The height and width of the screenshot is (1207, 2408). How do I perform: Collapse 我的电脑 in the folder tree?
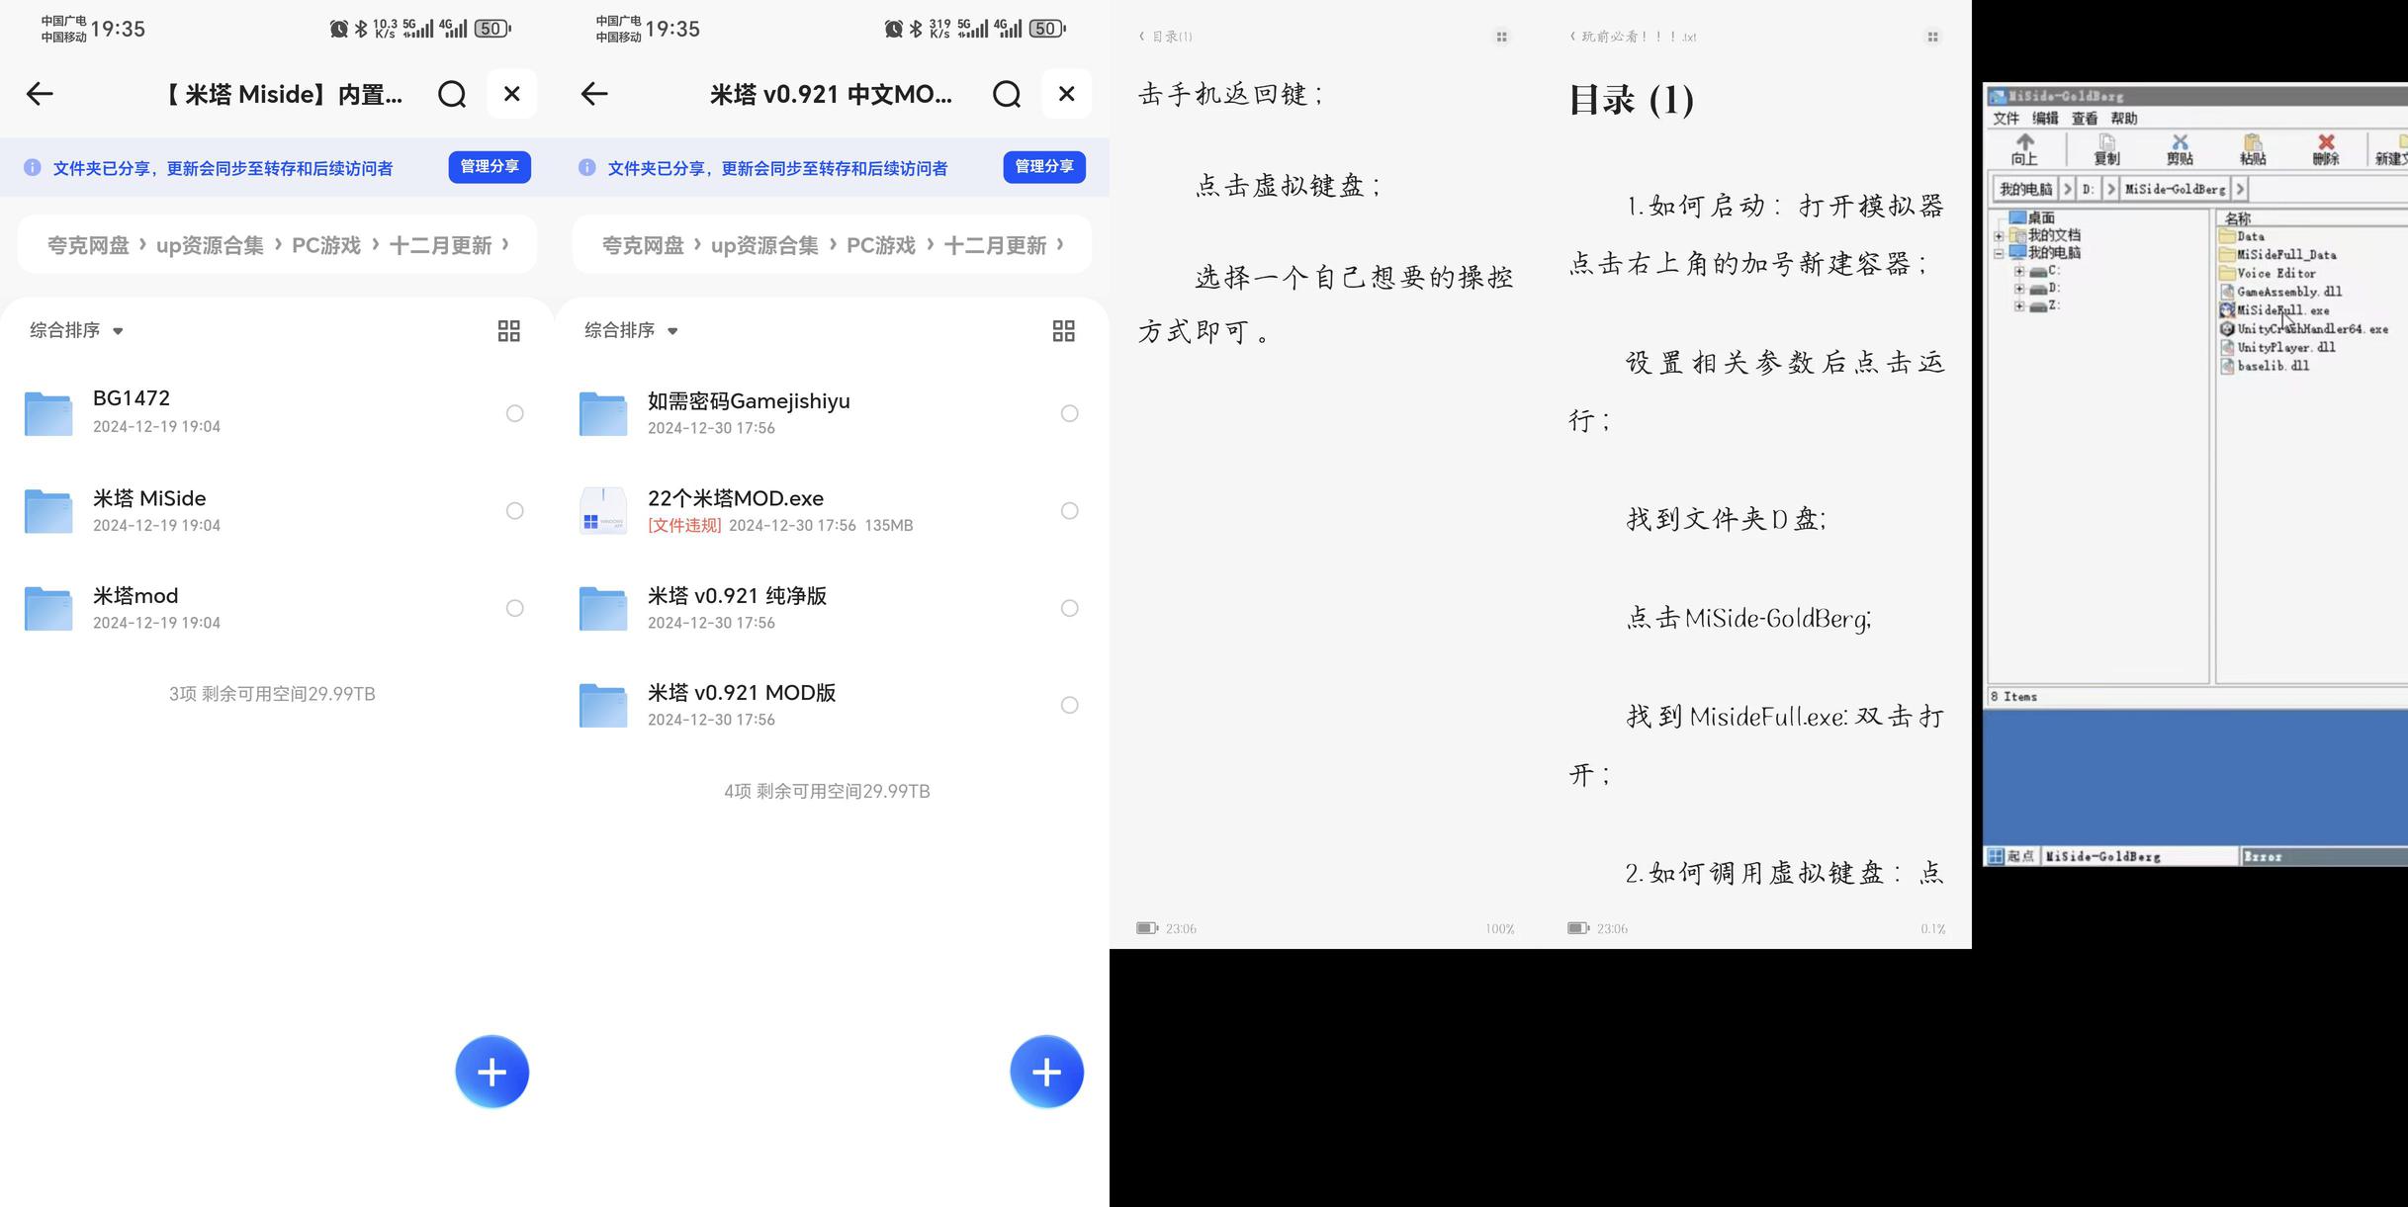pyautogui.click(x=1999, y=253)
